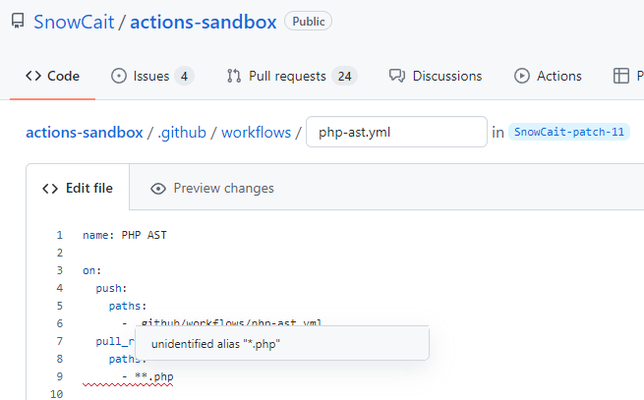
Task: Click the Issues count badge 4
Action: 184,76
